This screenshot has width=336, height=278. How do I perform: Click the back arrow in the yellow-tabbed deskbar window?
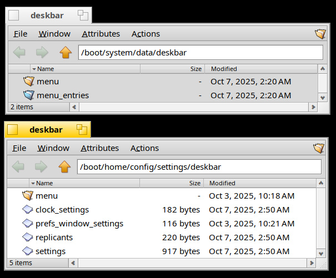coord(19,167)
